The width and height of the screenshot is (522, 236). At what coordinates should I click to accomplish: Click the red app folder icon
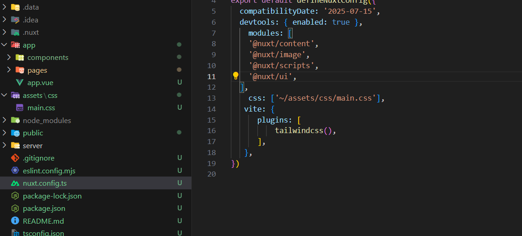click(15, 45)
